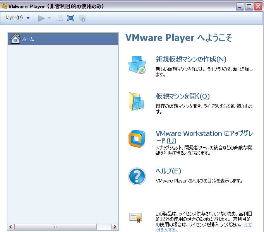Click the new virtual machine icon
This screenshot has height=232, width=264.
pos(137,65)
